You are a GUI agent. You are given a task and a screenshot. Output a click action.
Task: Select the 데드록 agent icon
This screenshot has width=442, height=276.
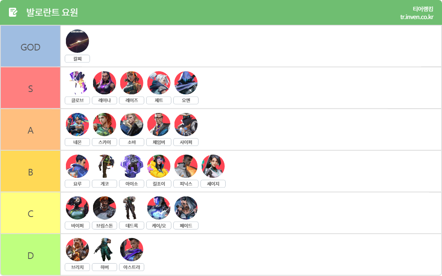click(x=132, y=208)
